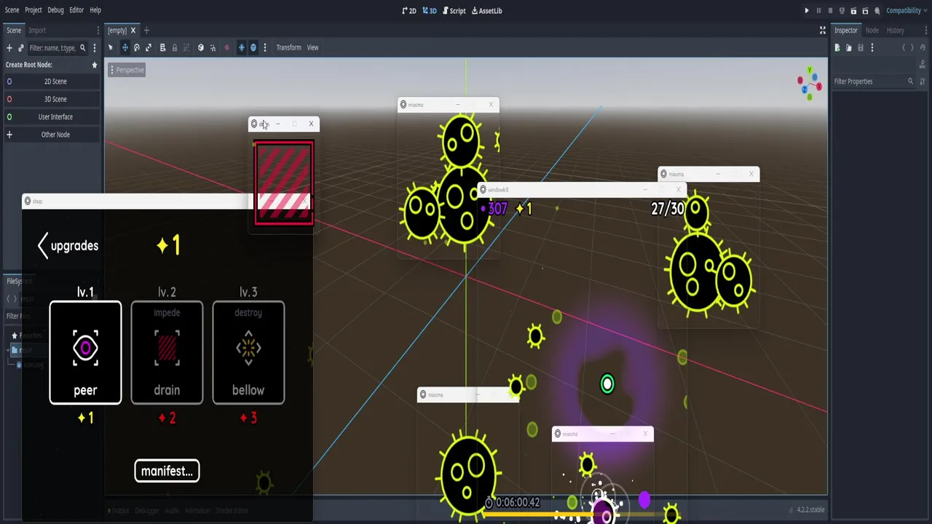
Task: Add a new child node plus icon
Action: [9, 48]
